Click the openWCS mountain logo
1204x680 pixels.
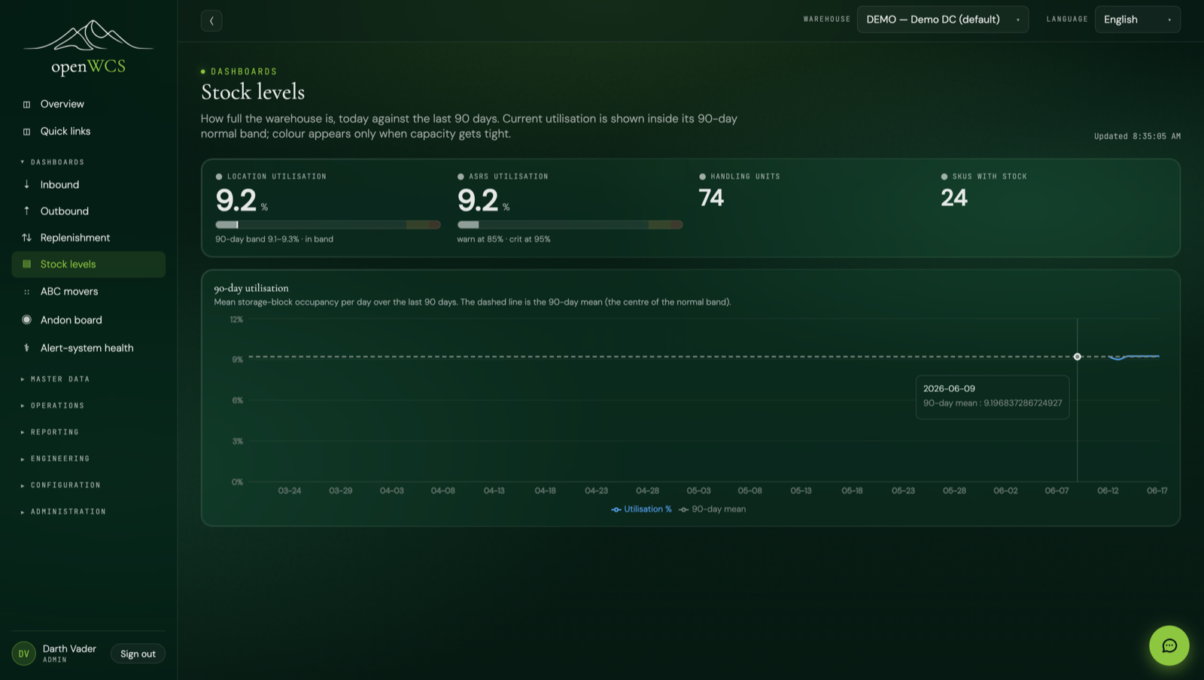pos(89,47)
